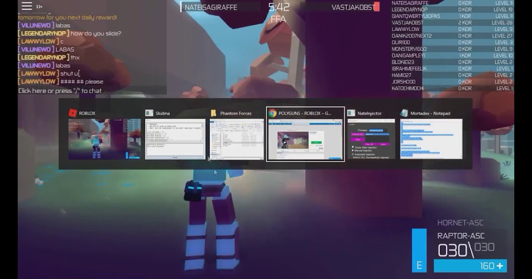
Task: Select BLOKIE123 row in leaderboard
Action: tap(452, 62)
